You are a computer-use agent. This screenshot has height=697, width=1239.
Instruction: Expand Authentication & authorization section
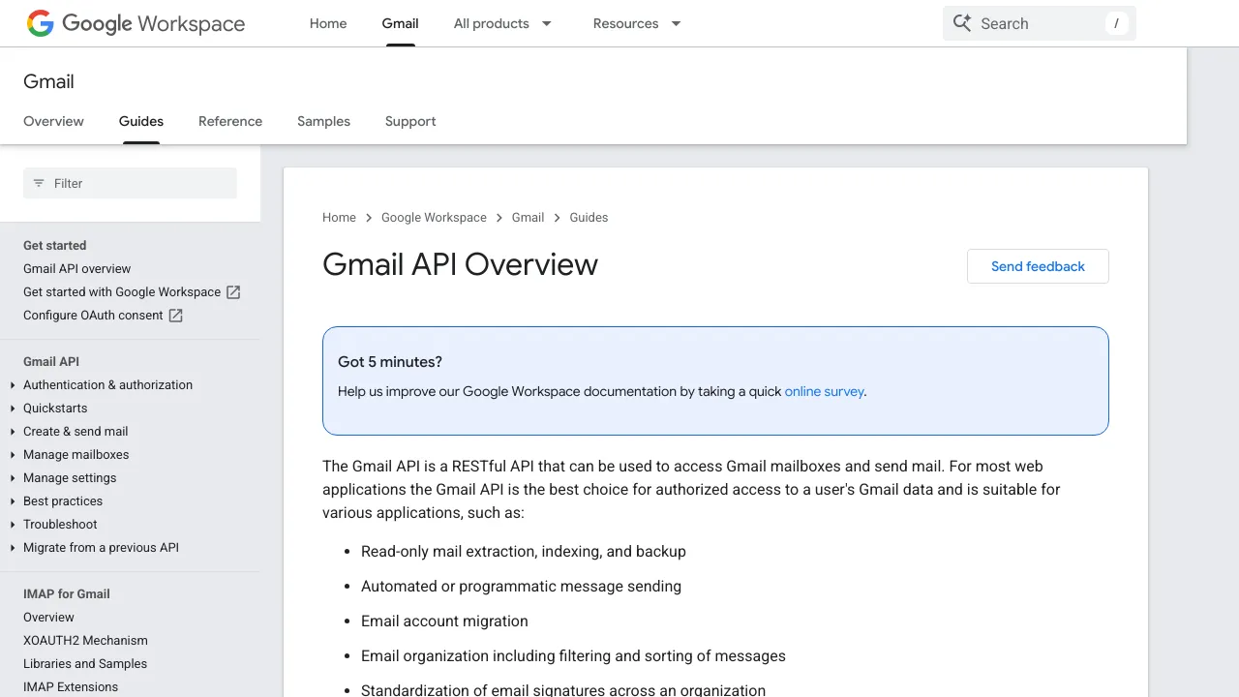tap(13, 385)
